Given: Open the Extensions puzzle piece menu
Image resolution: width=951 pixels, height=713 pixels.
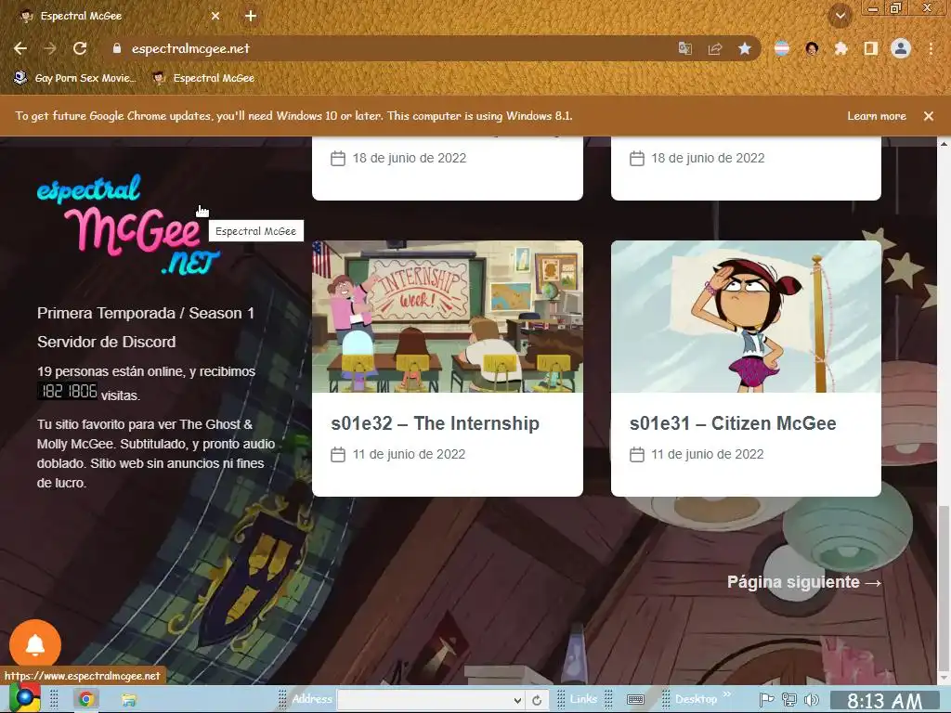Looking at the screenshot, I should pyautogui.click(x=840, y=48).
